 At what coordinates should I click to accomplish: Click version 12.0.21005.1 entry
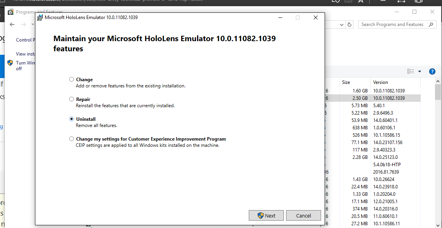pos(385,201)
